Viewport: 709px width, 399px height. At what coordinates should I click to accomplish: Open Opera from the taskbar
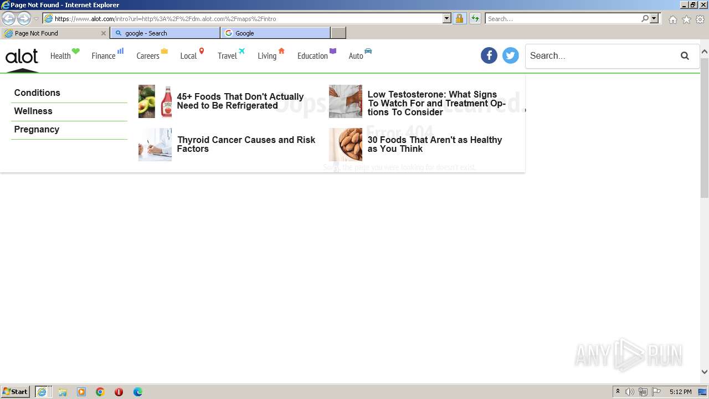[119, 392]
